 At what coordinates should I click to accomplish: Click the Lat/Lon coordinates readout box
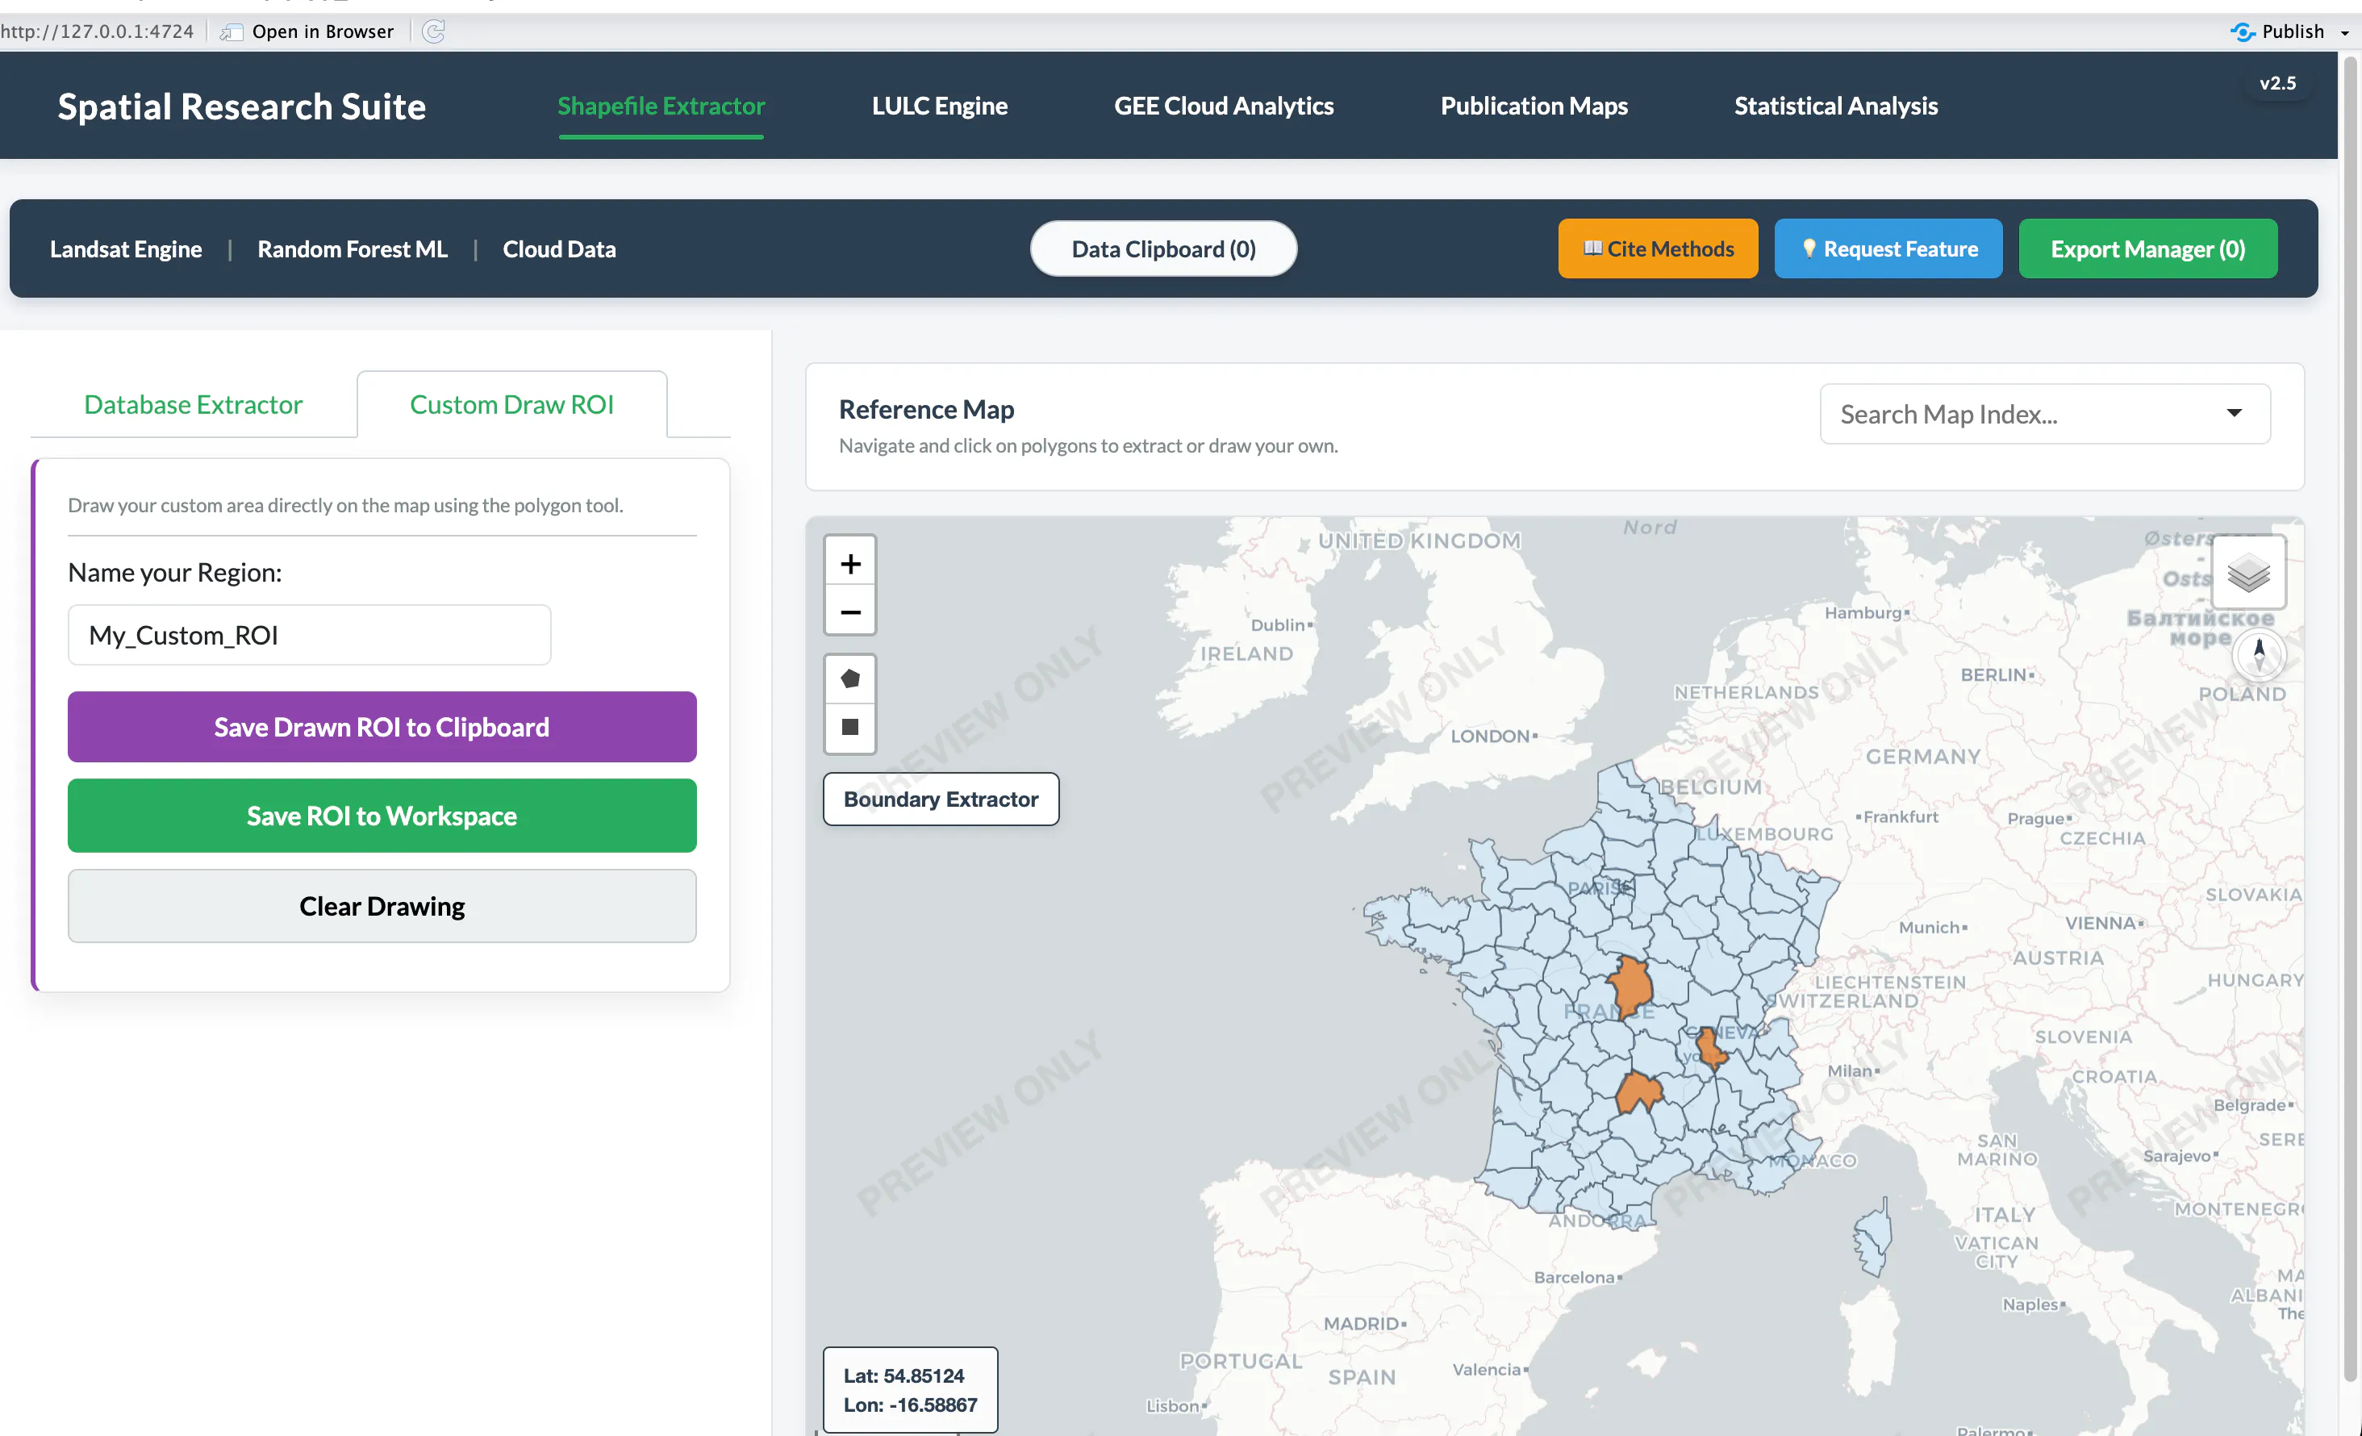(910, 1390)
